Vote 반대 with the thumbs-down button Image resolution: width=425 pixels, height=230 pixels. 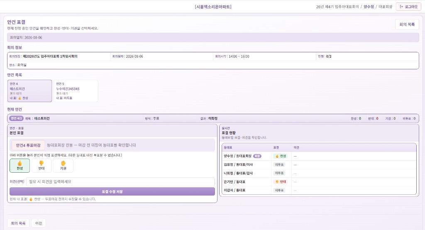click(x=42, y=166)
